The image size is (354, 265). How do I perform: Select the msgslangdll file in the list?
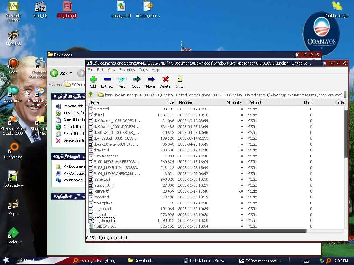[103, 220]
